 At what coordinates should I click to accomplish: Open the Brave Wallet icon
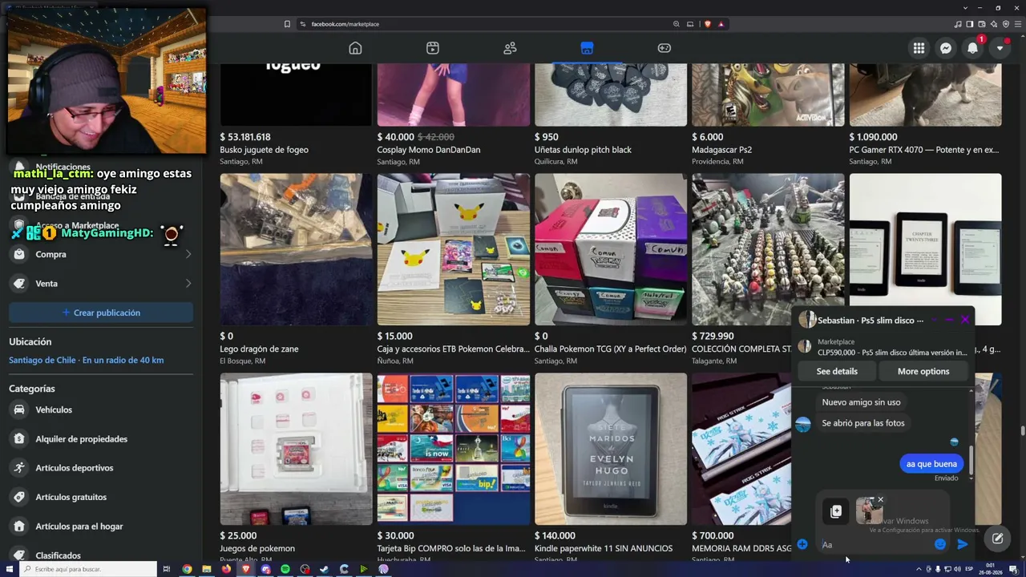[x=982, y=24]
